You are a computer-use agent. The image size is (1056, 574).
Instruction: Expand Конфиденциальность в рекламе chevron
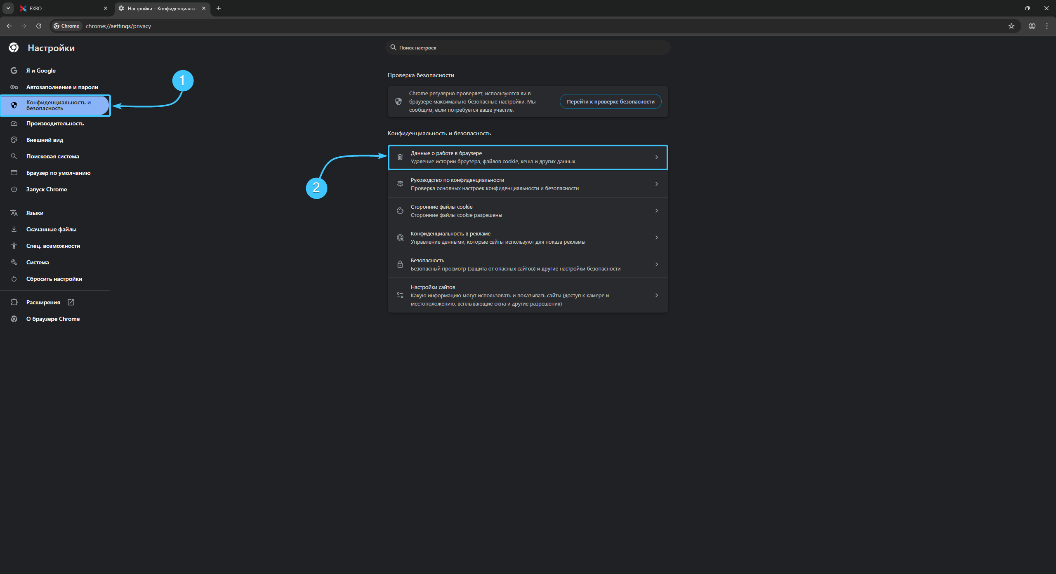(656, 238)
